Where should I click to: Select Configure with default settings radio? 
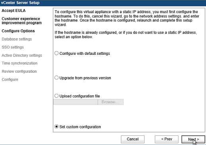click(56, 53)
